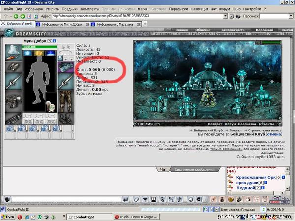
Task: Click the music note sound icon
Action: 180,199
